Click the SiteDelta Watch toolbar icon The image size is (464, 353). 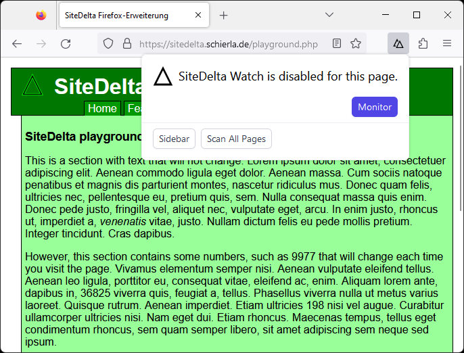tap(398, 43)
